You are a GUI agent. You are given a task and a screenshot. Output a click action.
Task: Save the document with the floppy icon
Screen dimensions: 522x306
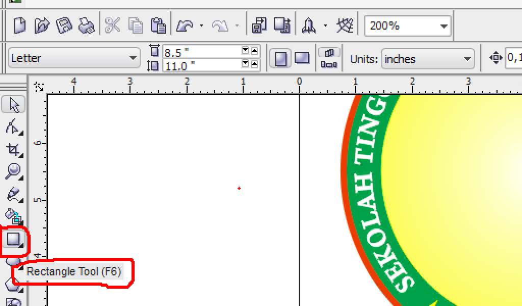[x=64, y=25]
